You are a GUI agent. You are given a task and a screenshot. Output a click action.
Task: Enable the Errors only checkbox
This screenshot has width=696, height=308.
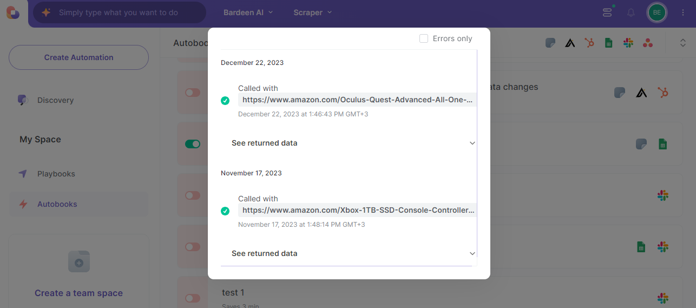point(424,38)
